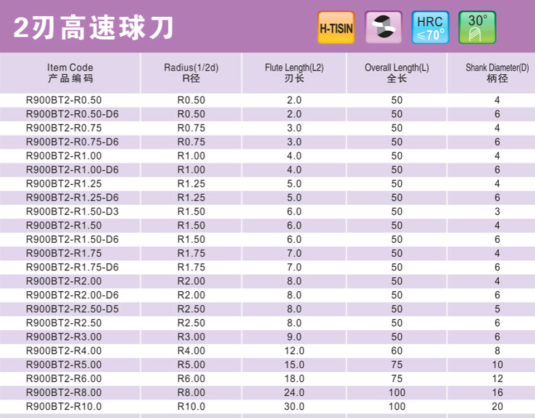This screenshot has height=418, width=535.
Task: Select the Shank Diameter(D) column header
Action: [x=497, y=73]
